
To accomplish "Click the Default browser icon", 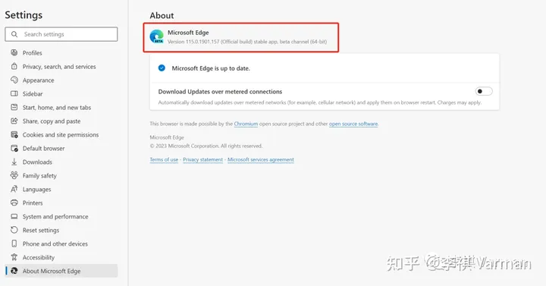I will pyautogui.click(x=14, y=148).
